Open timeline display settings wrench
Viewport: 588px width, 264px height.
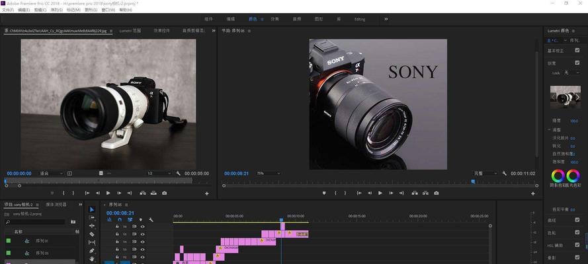[x=151, y=220]
